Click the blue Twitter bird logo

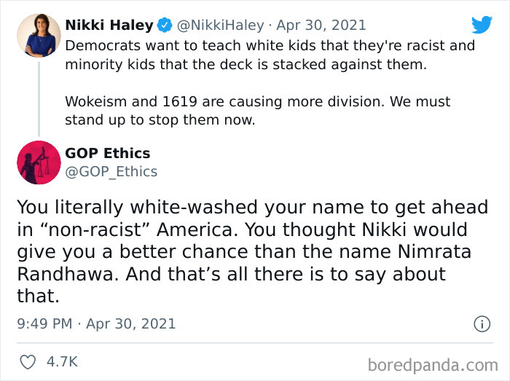[x=482, y=25]
